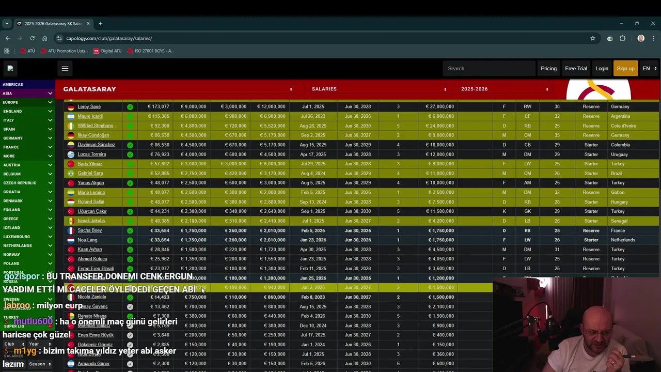Open Noa Lang player link
661x372 pixels.
pyautogui.click(x=87, y=240)
